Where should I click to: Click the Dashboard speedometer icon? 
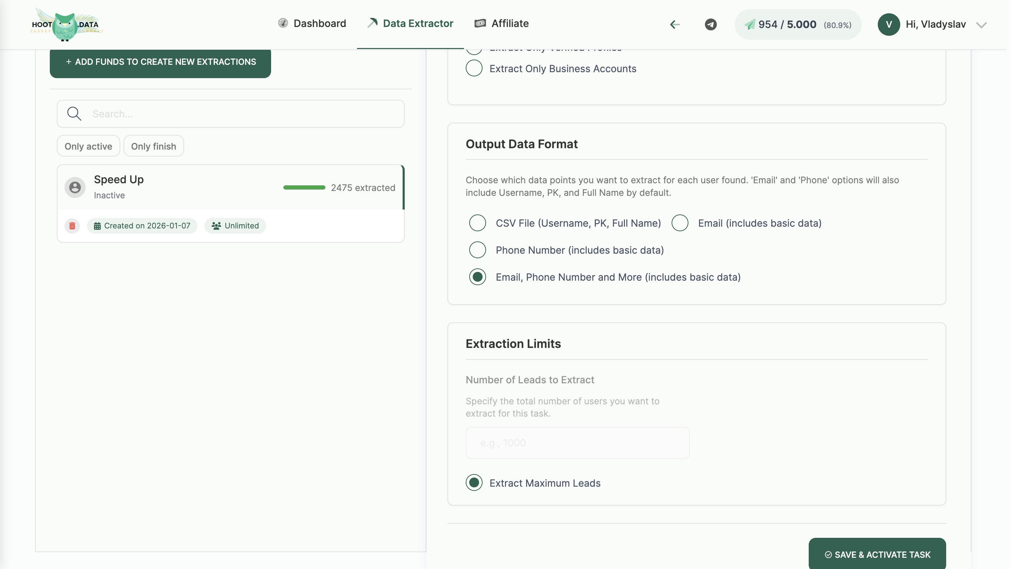tap(283, 23)
